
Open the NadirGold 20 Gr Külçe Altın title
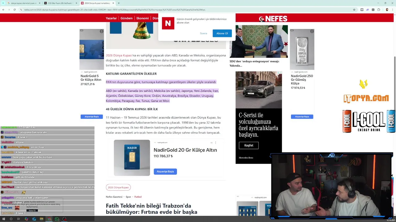tap(185, 150)
